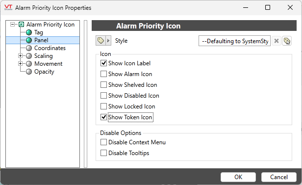Click the green Tag node icon
This screenshot has height=185, width=302.
click(29, 32)
